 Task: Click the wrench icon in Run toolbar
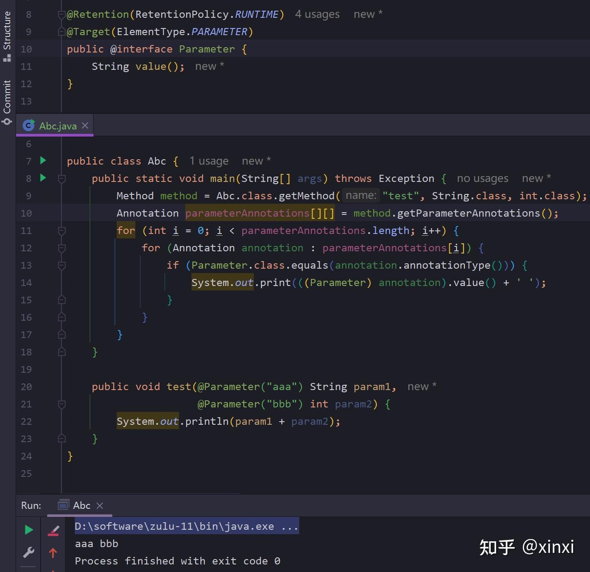click(28, 552)
